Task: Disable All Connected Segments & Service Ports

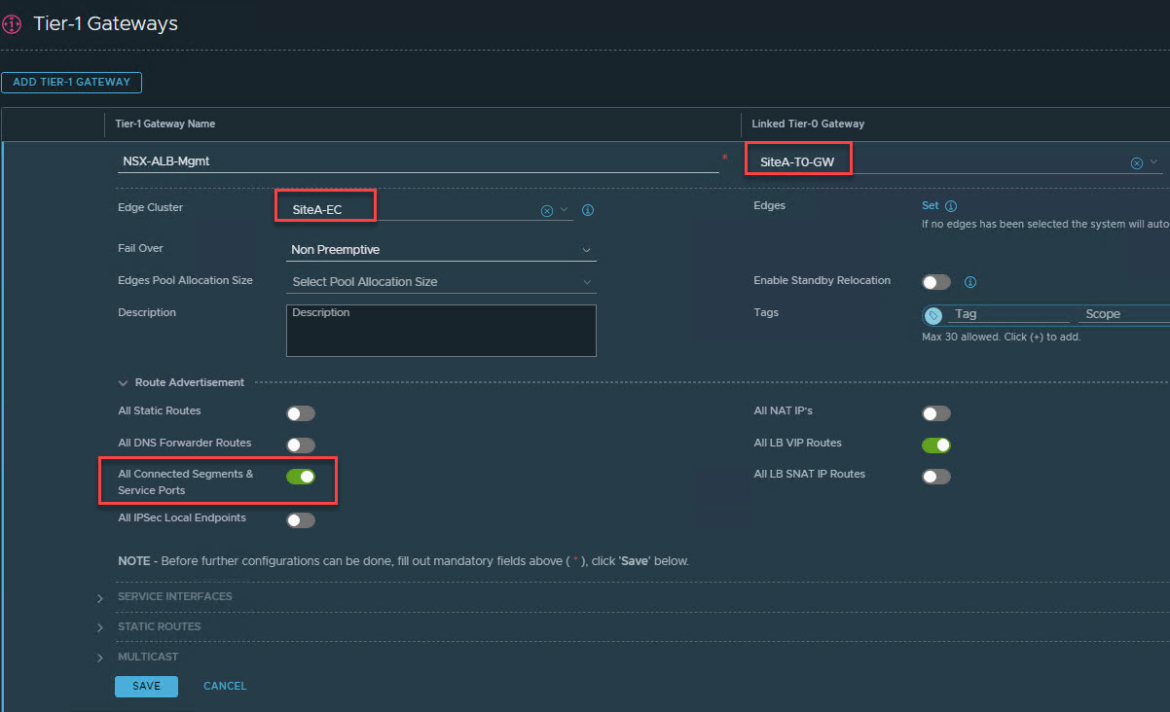Action: coord(301,477)
